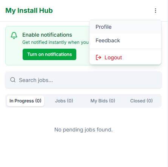
Task: Click the green bell notification icon
Action: [x=14, y=36]
